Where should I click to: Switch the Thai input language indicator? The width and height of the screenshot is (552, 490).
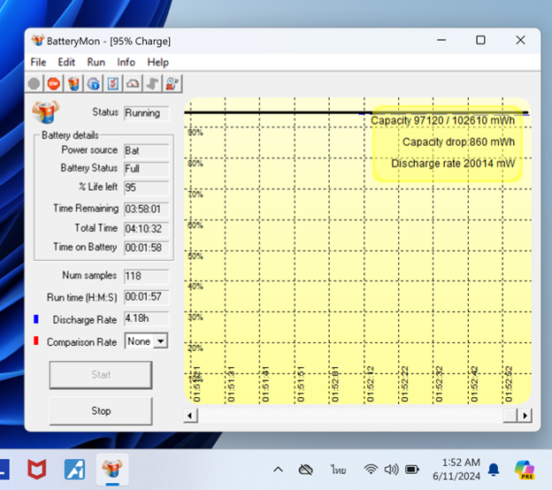pos(338,470)
